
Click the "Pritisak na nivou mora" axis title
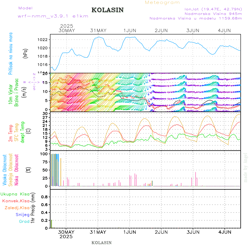pyautogui.click(x=11, y=54)
